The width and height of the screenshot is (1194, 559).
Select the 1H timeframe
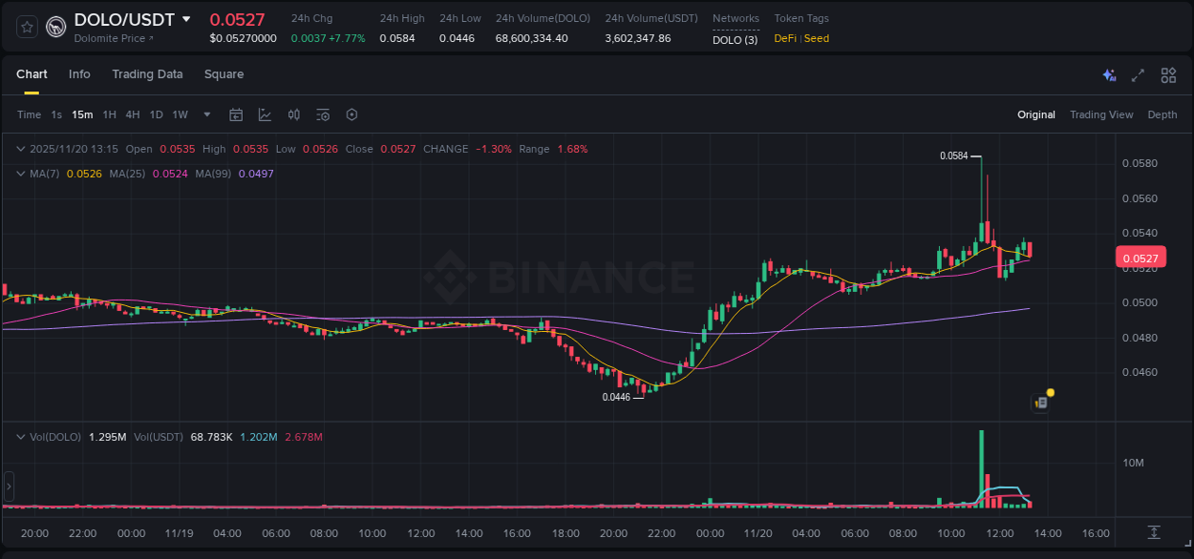109,114
